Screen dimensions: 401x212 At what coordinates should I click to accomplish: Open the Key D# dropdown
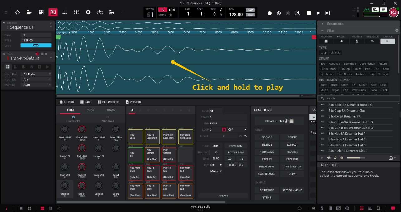tap(216, 165)
